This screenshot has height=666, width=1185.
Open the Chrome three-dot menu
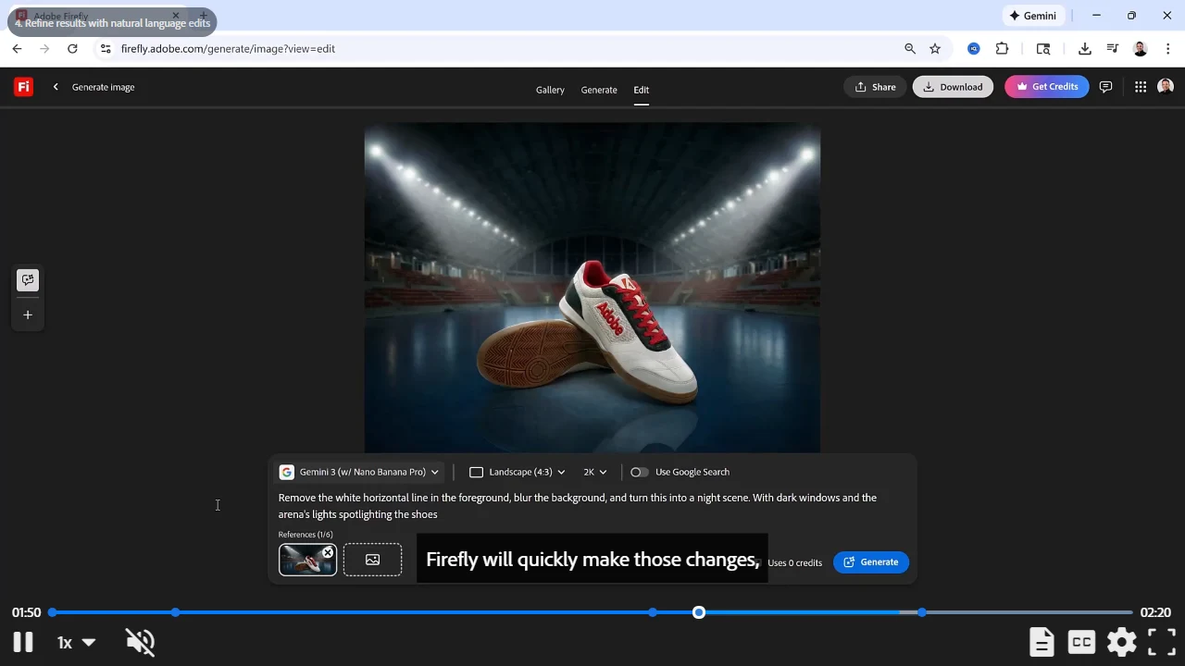[1168, 49]
